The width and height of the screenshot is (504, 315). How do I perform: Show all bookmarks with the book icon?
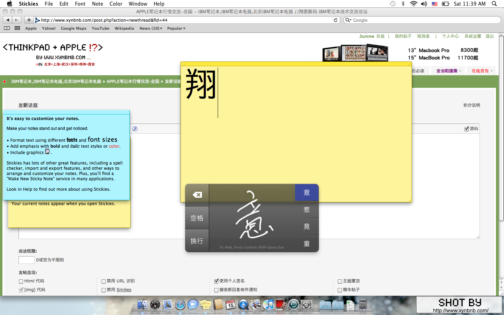7,28
